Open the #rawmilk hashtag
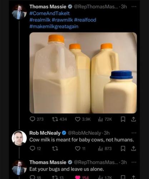 [62, 20]
